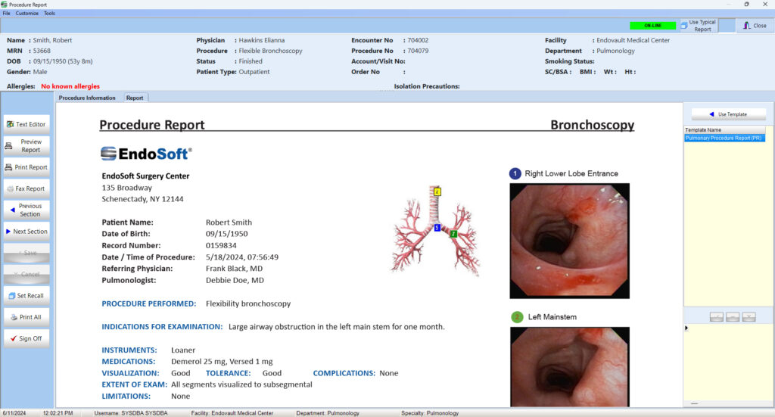Click the Right Lower Lobe Entrance image
This screenshot has height=417, width=775.
pyautogui.click(x=569, y=241)
